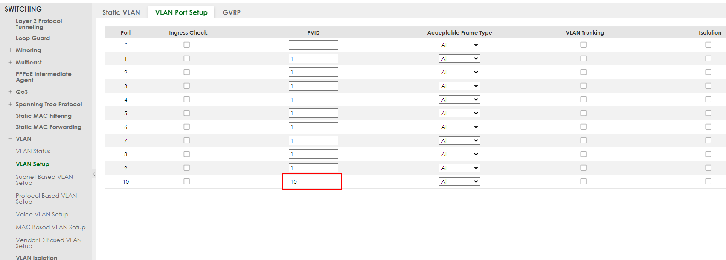Enable VLAN Trunking for port 5

[583, 113]
